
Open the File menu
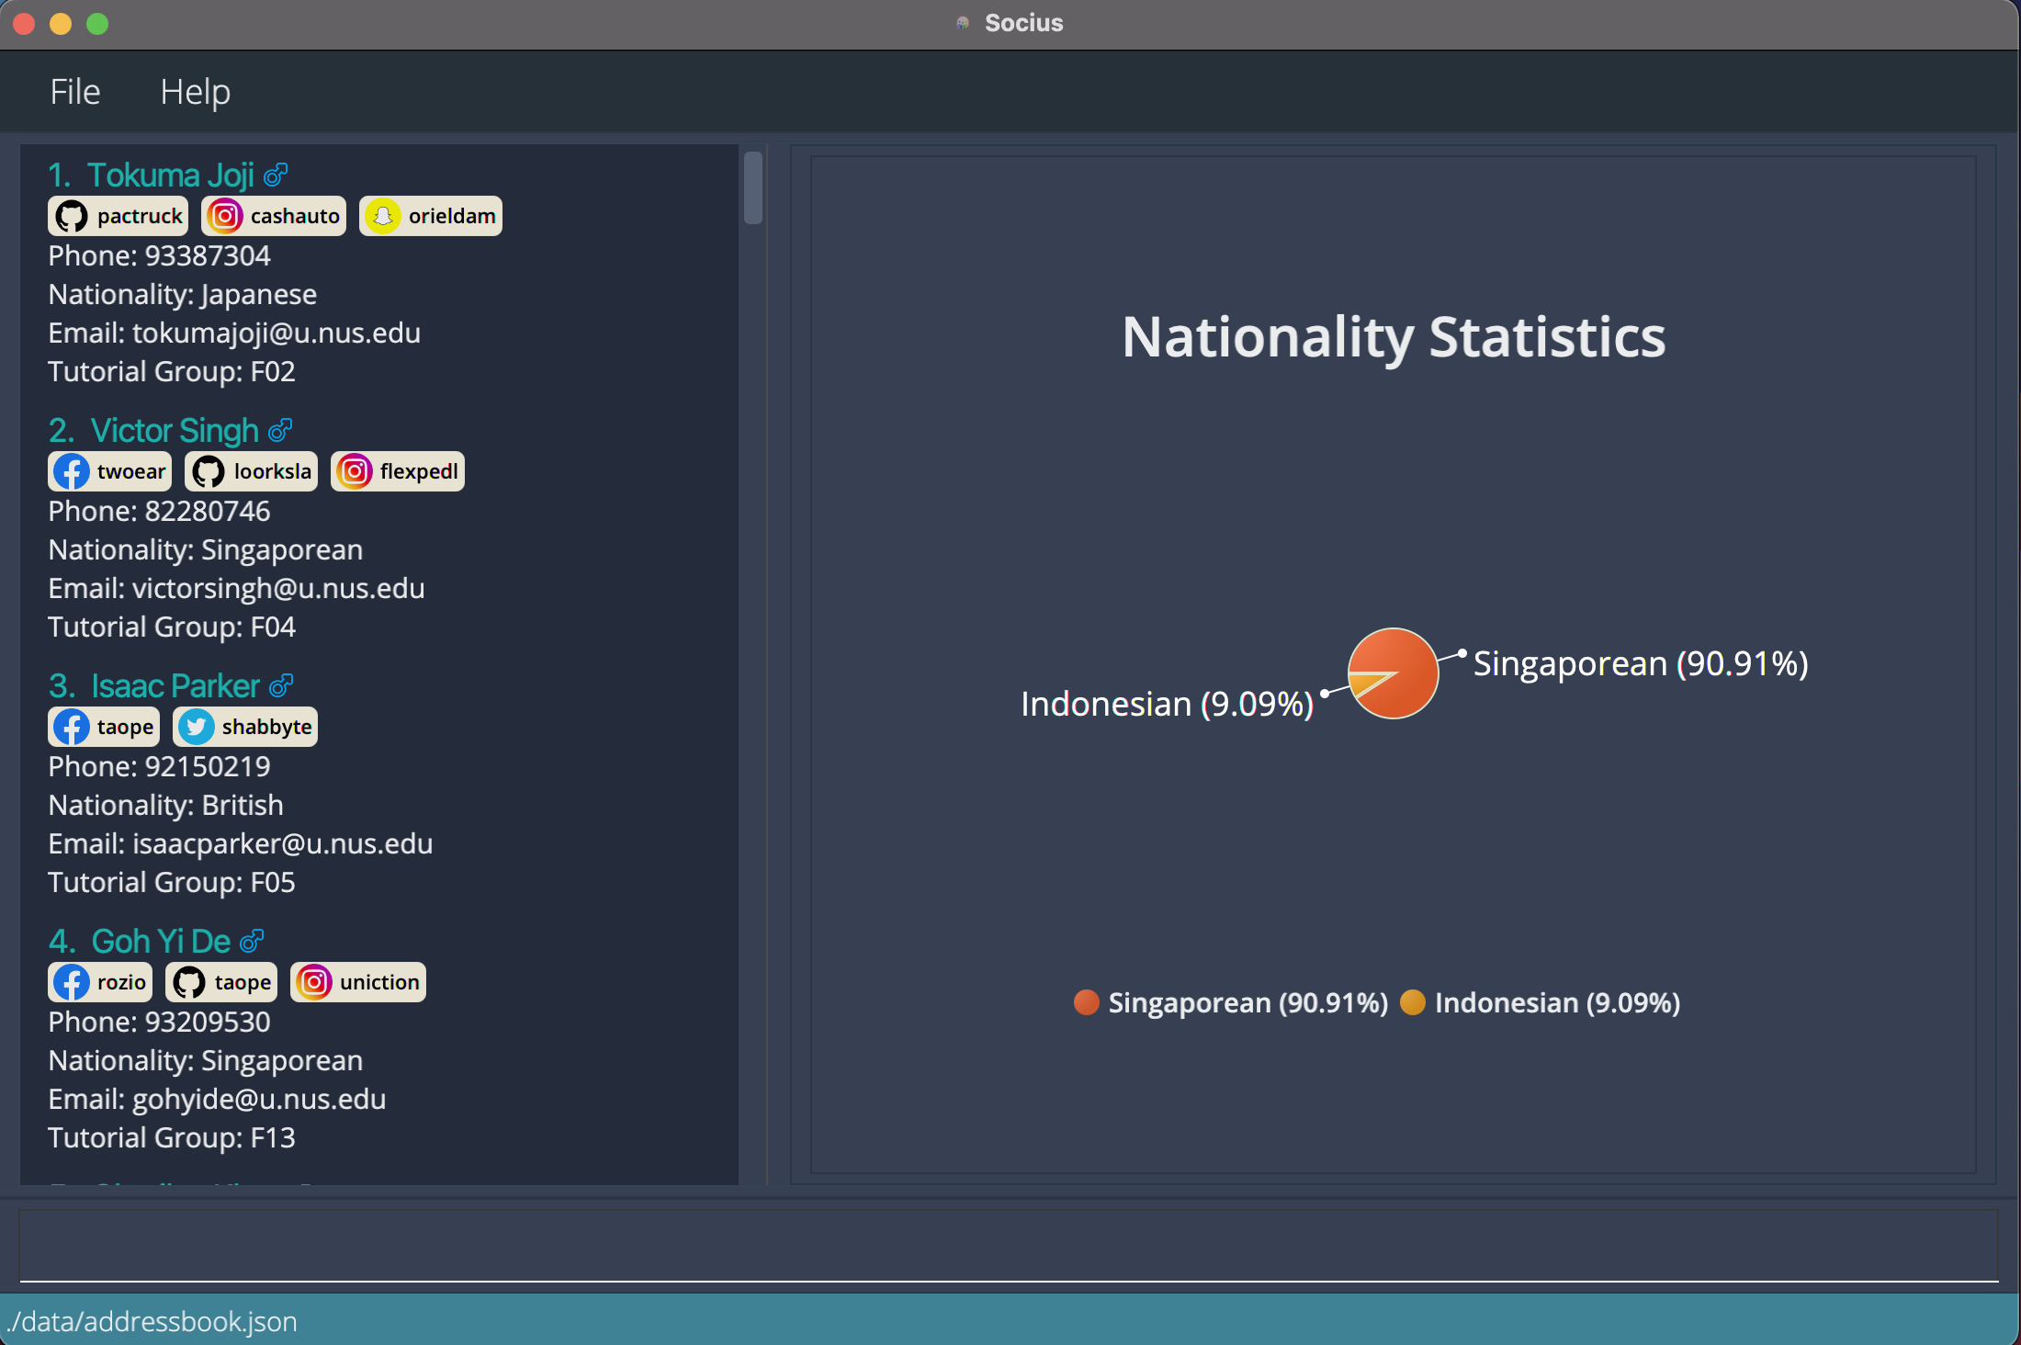[75, 92]
